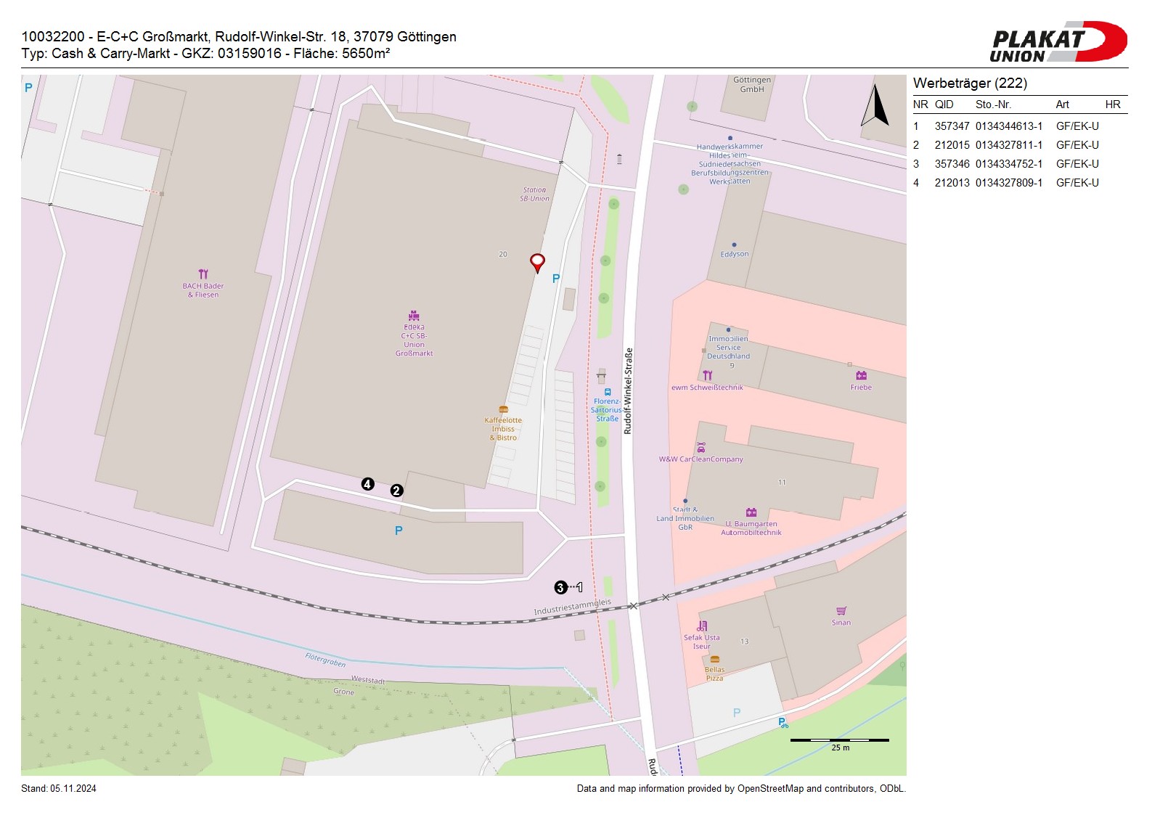Click the BACH Bader & Fliesen icon
The image size is (1152, 815).
[x=203, y=274]
